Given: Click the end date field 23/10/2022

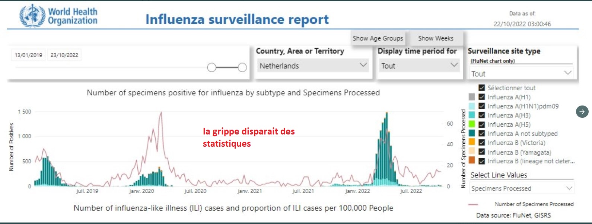Looking at the screenshot, I should click(x=64, y=55).
